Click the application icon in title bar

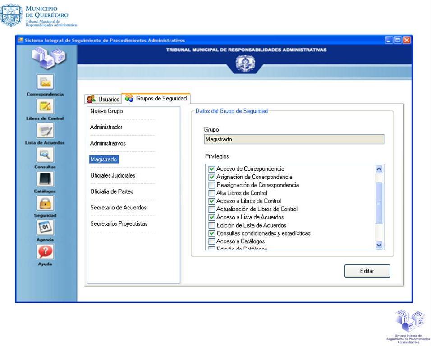coord(20,41)
